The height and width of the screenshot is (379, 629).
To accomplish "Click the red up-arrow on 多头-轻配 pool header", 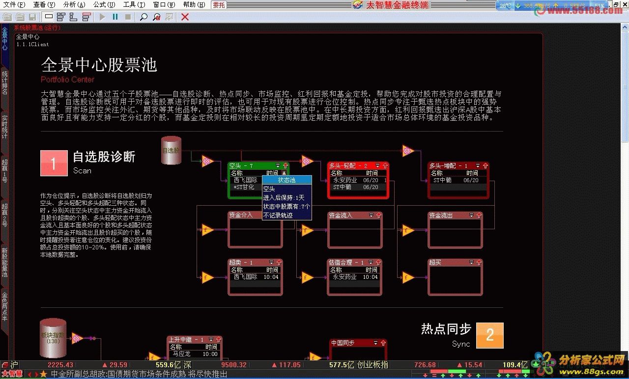I will click(x=385, y=166).
